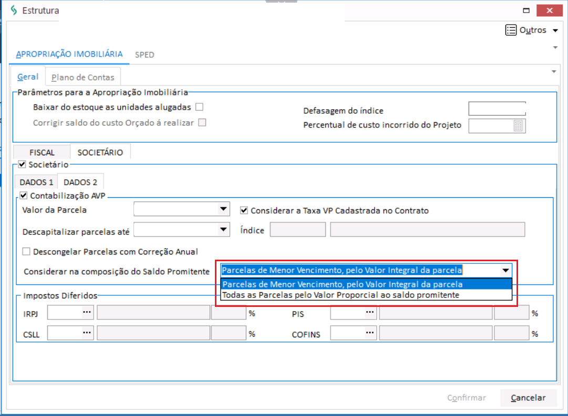Switch to the FISCAL tab
This screenshot has height=416, width=568.
click(42, 153)
